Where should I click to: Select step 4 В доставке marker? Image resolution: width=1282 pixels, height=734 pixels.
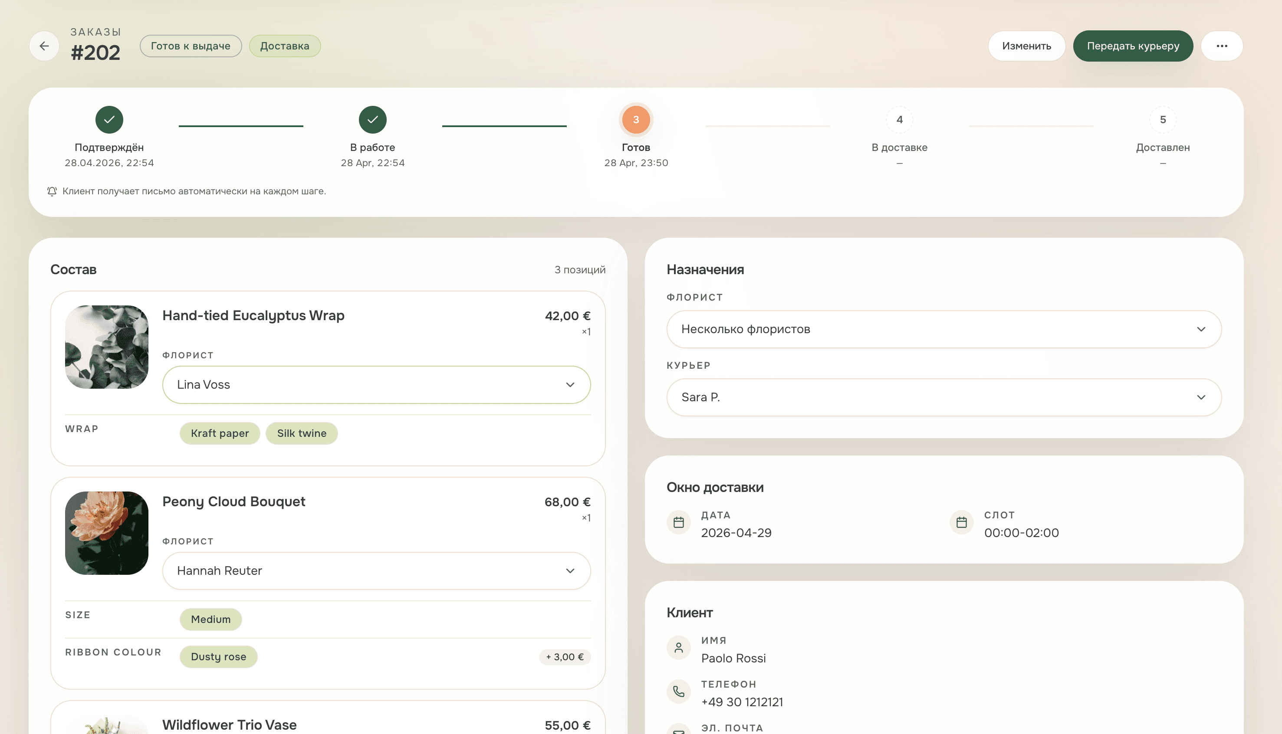[899, 119]
